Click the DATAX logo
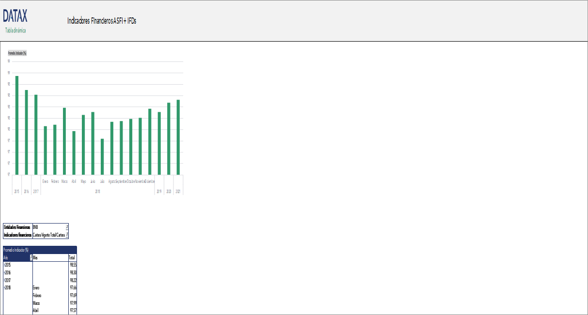Screen dimensions: 588x315 (x=15, y=17)
